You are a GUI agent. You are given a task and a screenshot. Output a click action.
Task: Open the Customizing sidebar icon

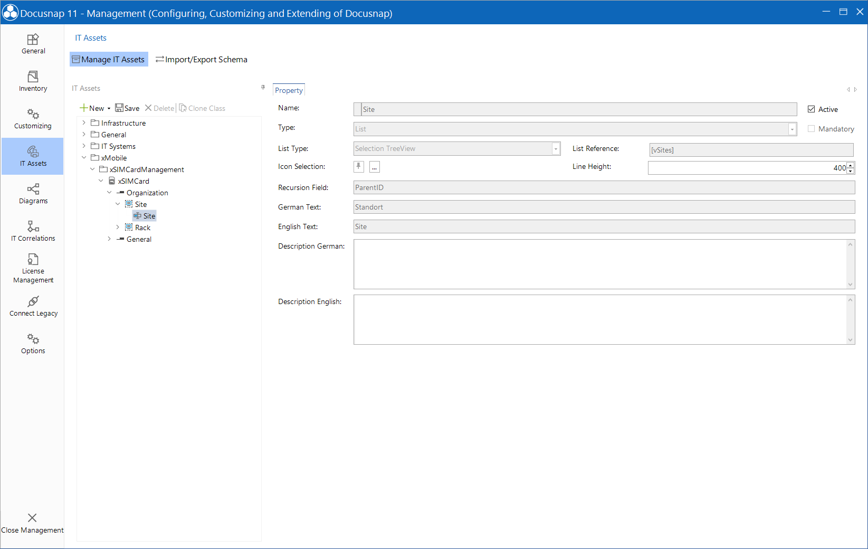click(33, 119)
